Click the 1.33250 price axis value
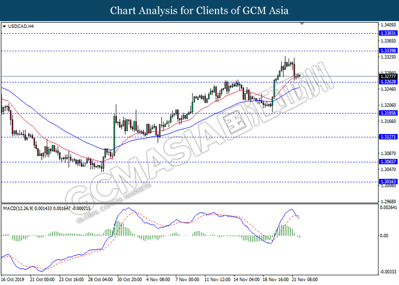Screen dimensions: 399x285 click(x=388, y=57)
